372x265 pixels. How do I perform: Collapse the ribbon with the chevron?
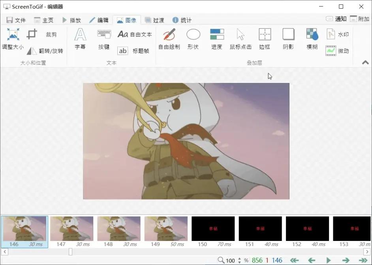[365, 63]
